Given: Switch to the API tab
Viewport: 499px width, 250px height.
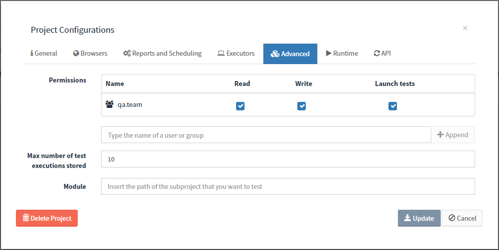Looking at the screenshot, I should [x=382, y=53].
